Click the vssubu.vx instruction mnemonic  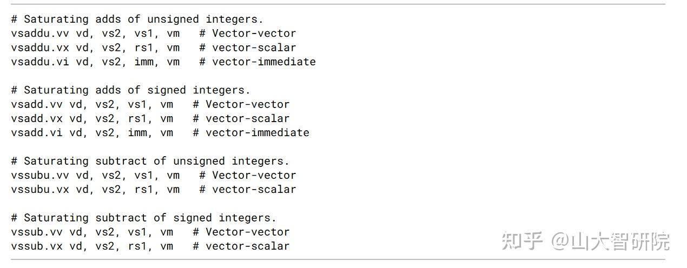coord(40,189)
